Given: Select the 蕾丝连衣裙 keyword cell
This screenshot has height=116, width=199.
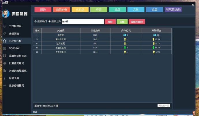Looking at the screenshot, I should pos(61,39).
